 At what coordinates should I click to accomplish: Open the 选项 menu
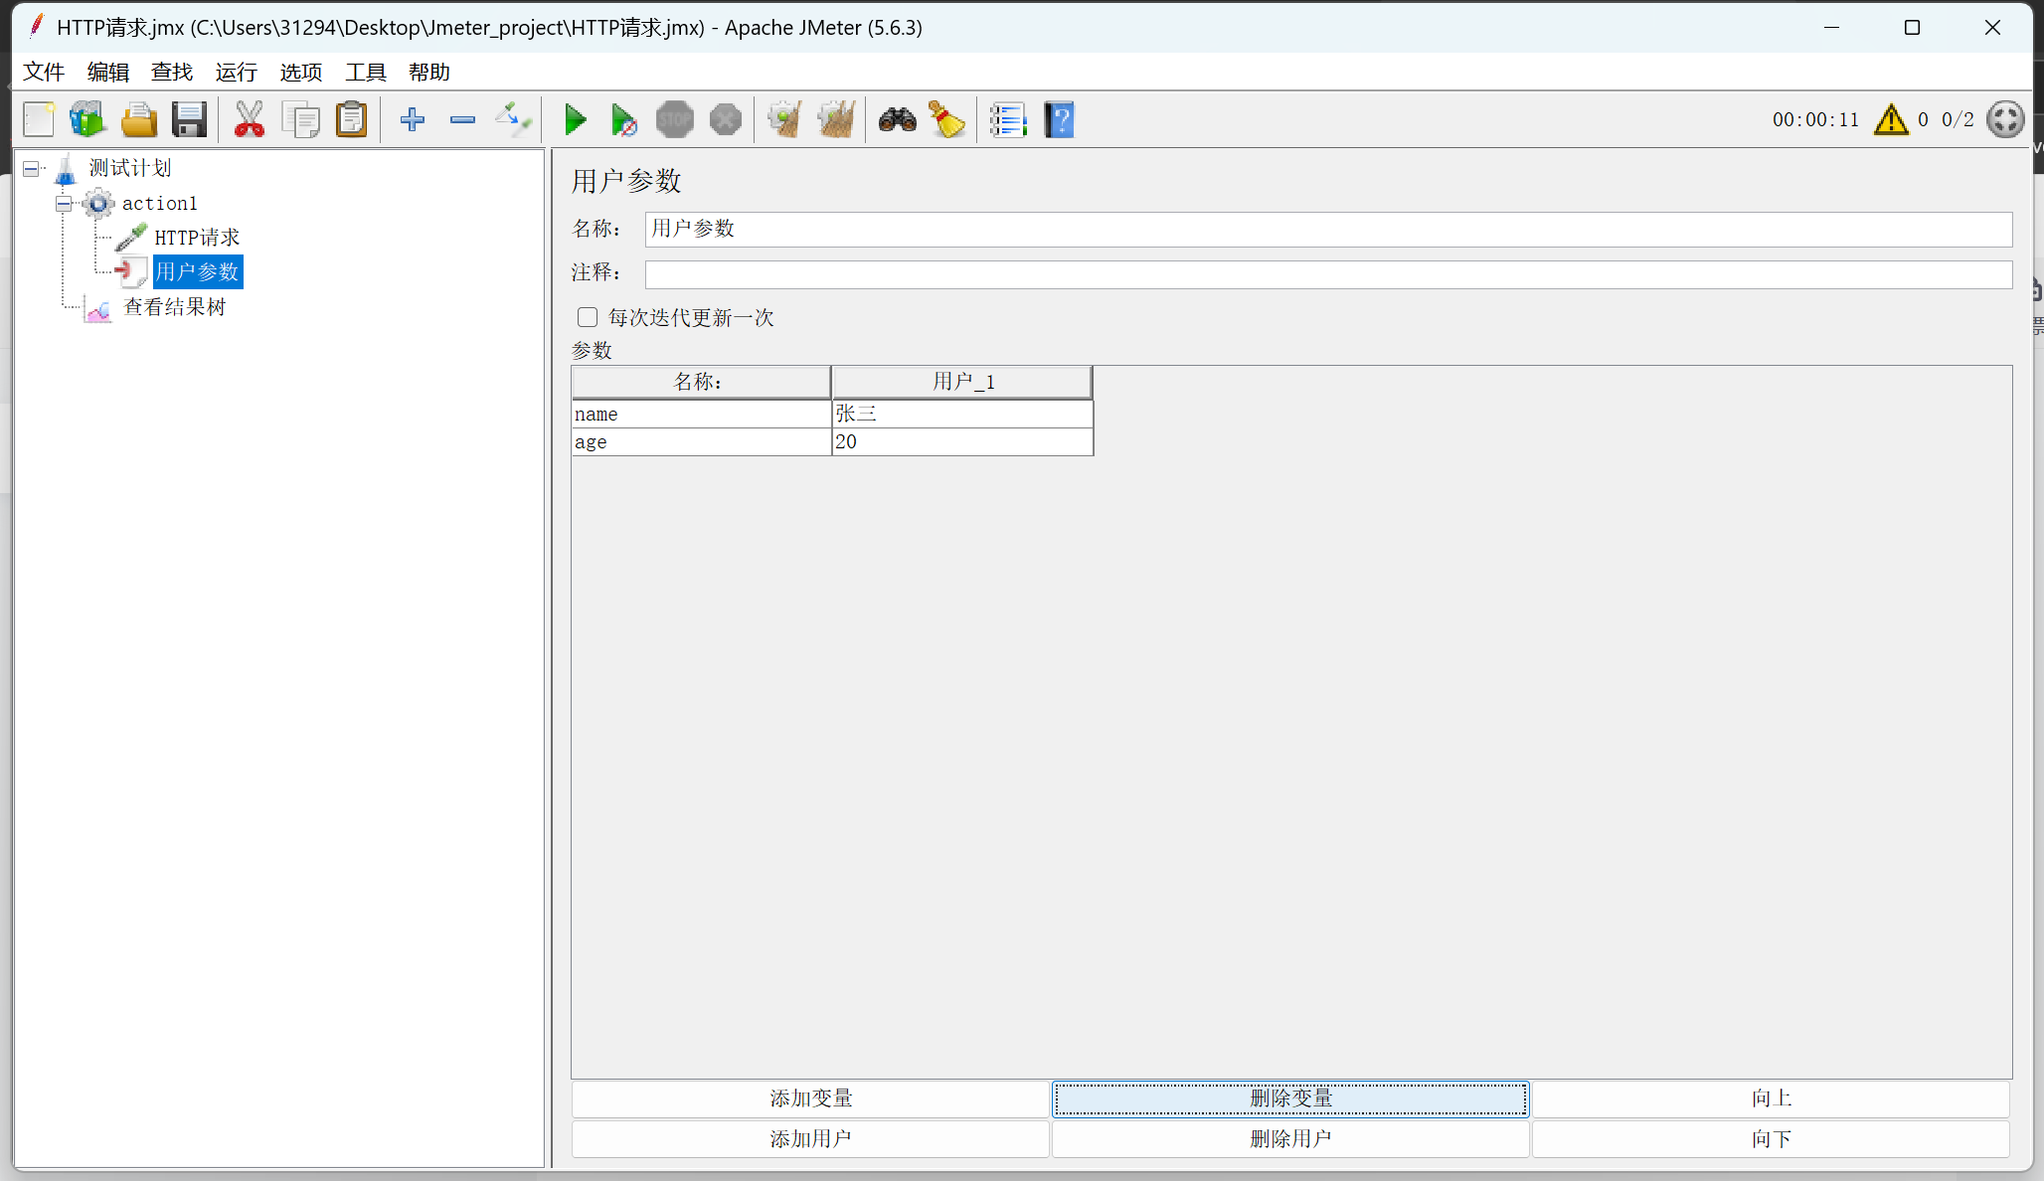tap(300, 72)
